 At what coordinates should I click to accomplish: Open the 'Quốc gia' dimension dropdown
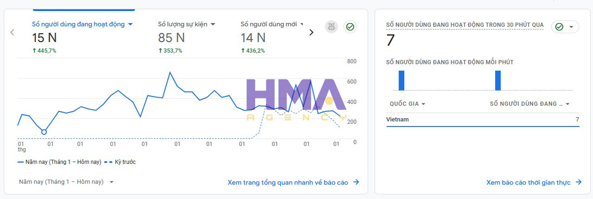[x=408, y=104]
